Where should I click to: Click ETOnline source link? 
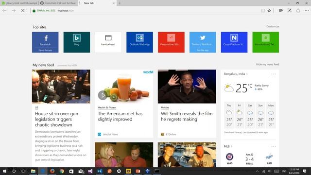click(x=171, y=134)
